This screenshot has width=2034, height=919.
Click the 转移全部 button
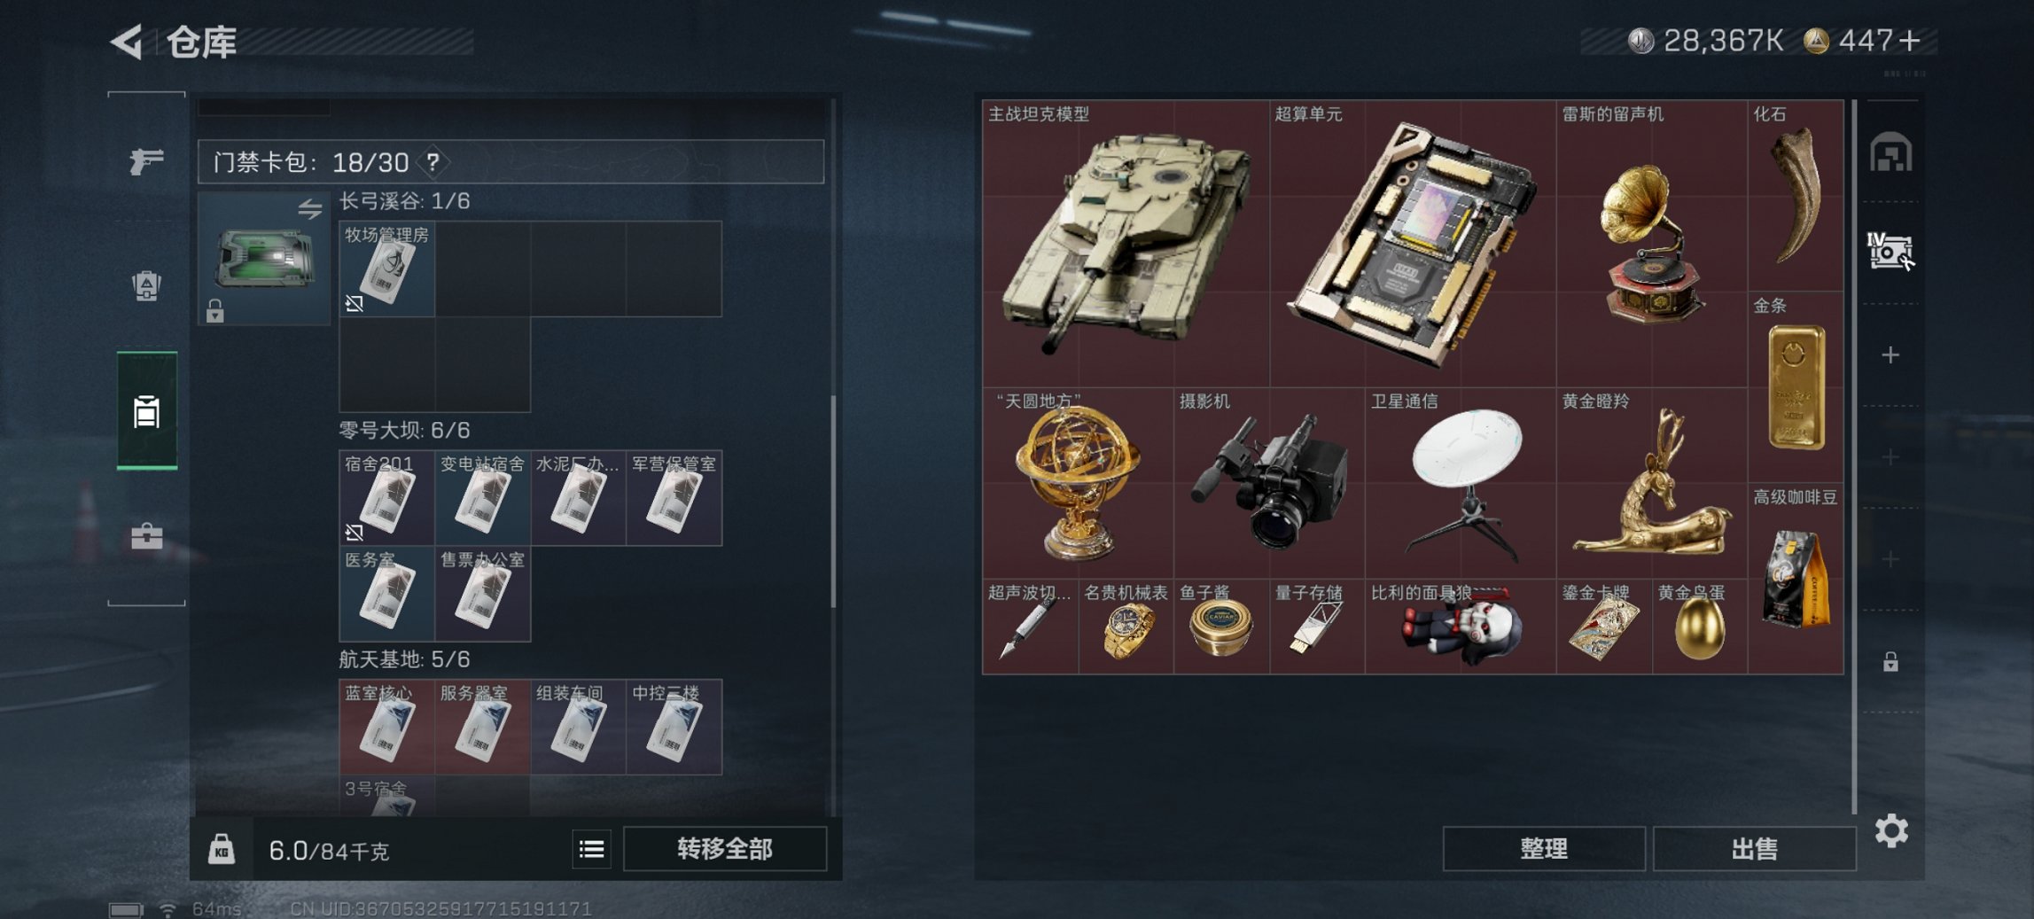724,849
